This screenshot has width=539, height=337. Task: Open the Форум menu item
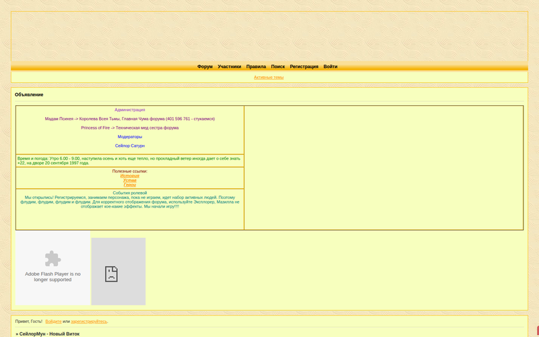point(205,67)
